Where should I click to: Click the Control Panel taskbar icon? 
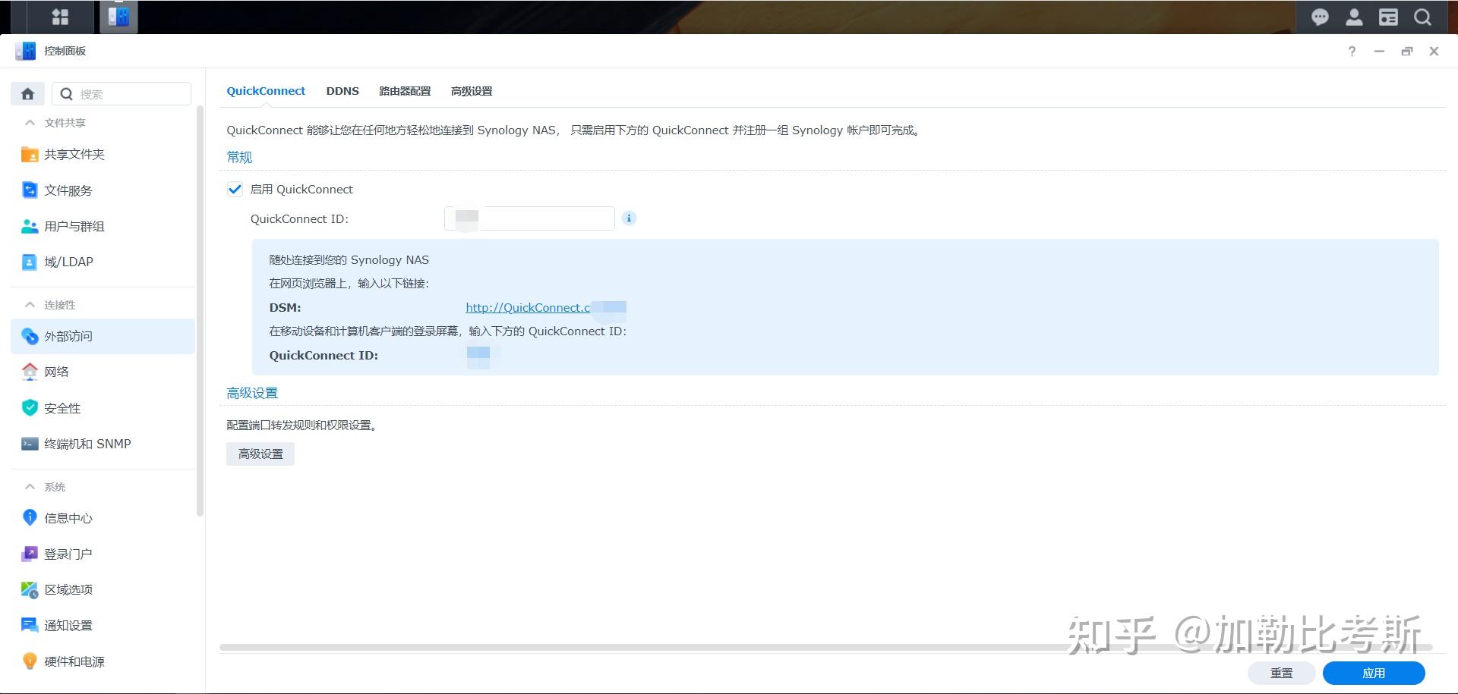118,17
